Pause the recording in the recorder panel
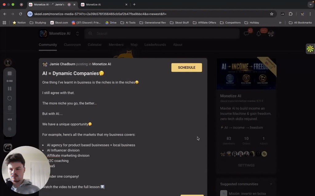Screen dimensions: 315x196 coord(10,89)
